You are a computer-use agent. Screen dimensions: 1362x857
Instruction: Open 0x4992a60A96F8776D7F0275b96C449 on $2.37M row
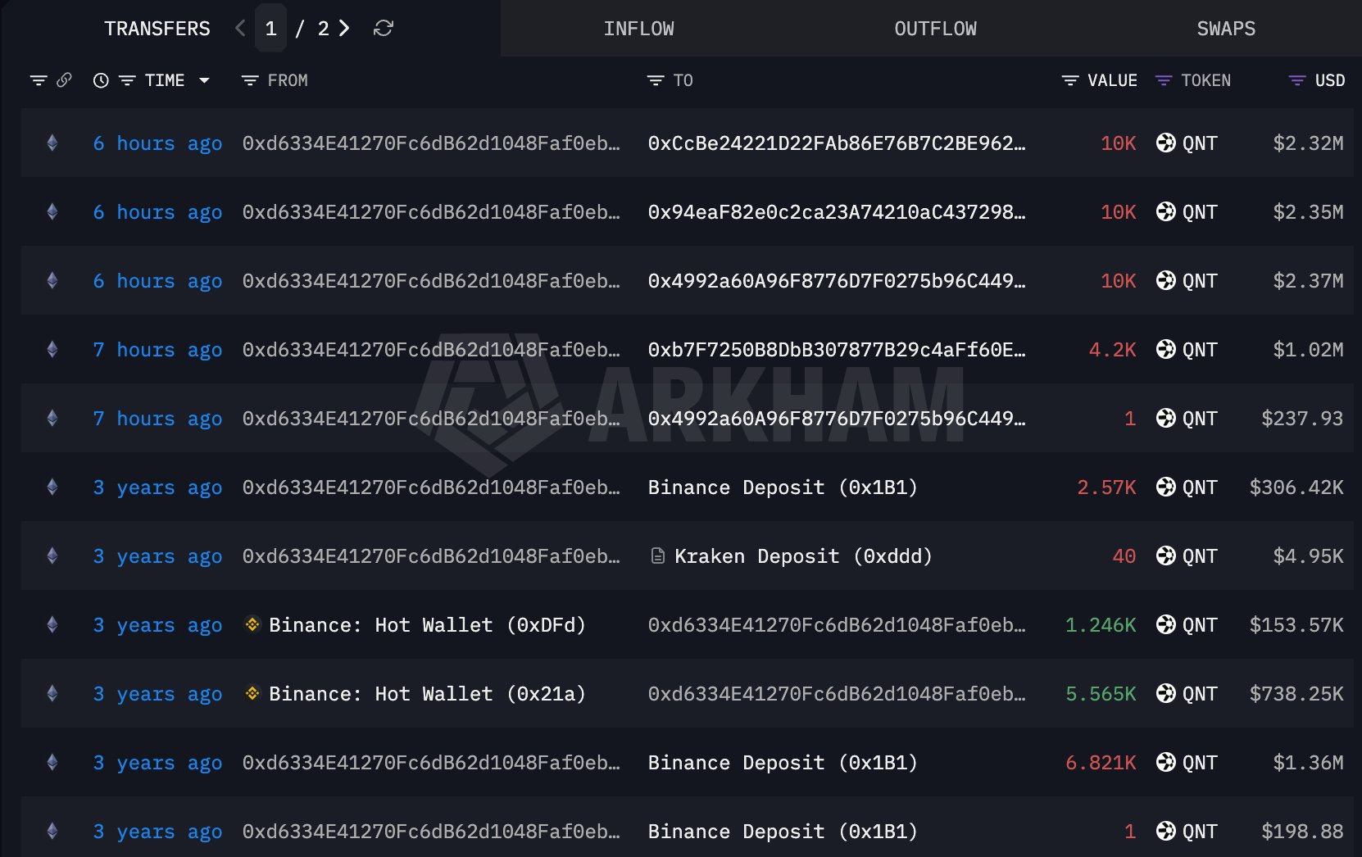(837, 281)
